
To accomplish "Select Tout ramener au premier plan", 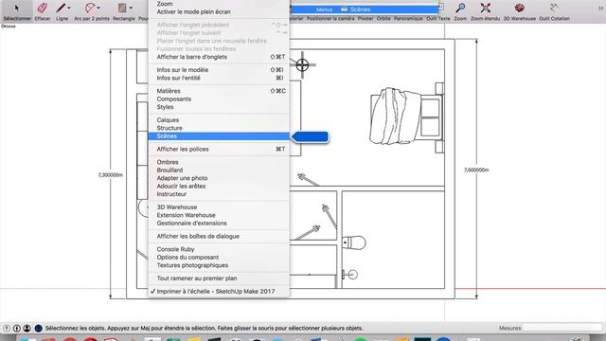I will pos(219,278).
